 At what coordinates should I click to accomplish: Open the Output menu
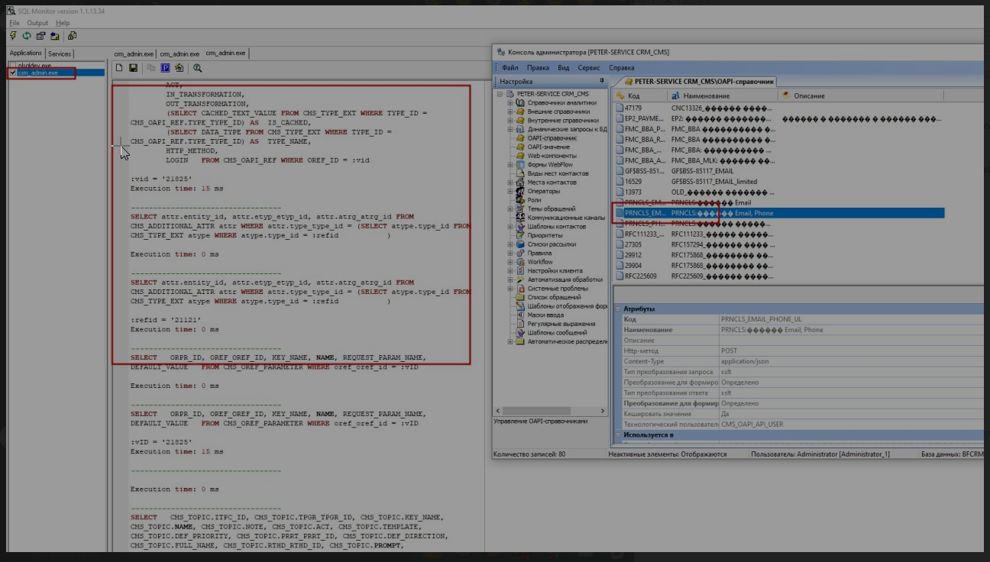click(x=37, y=23)
